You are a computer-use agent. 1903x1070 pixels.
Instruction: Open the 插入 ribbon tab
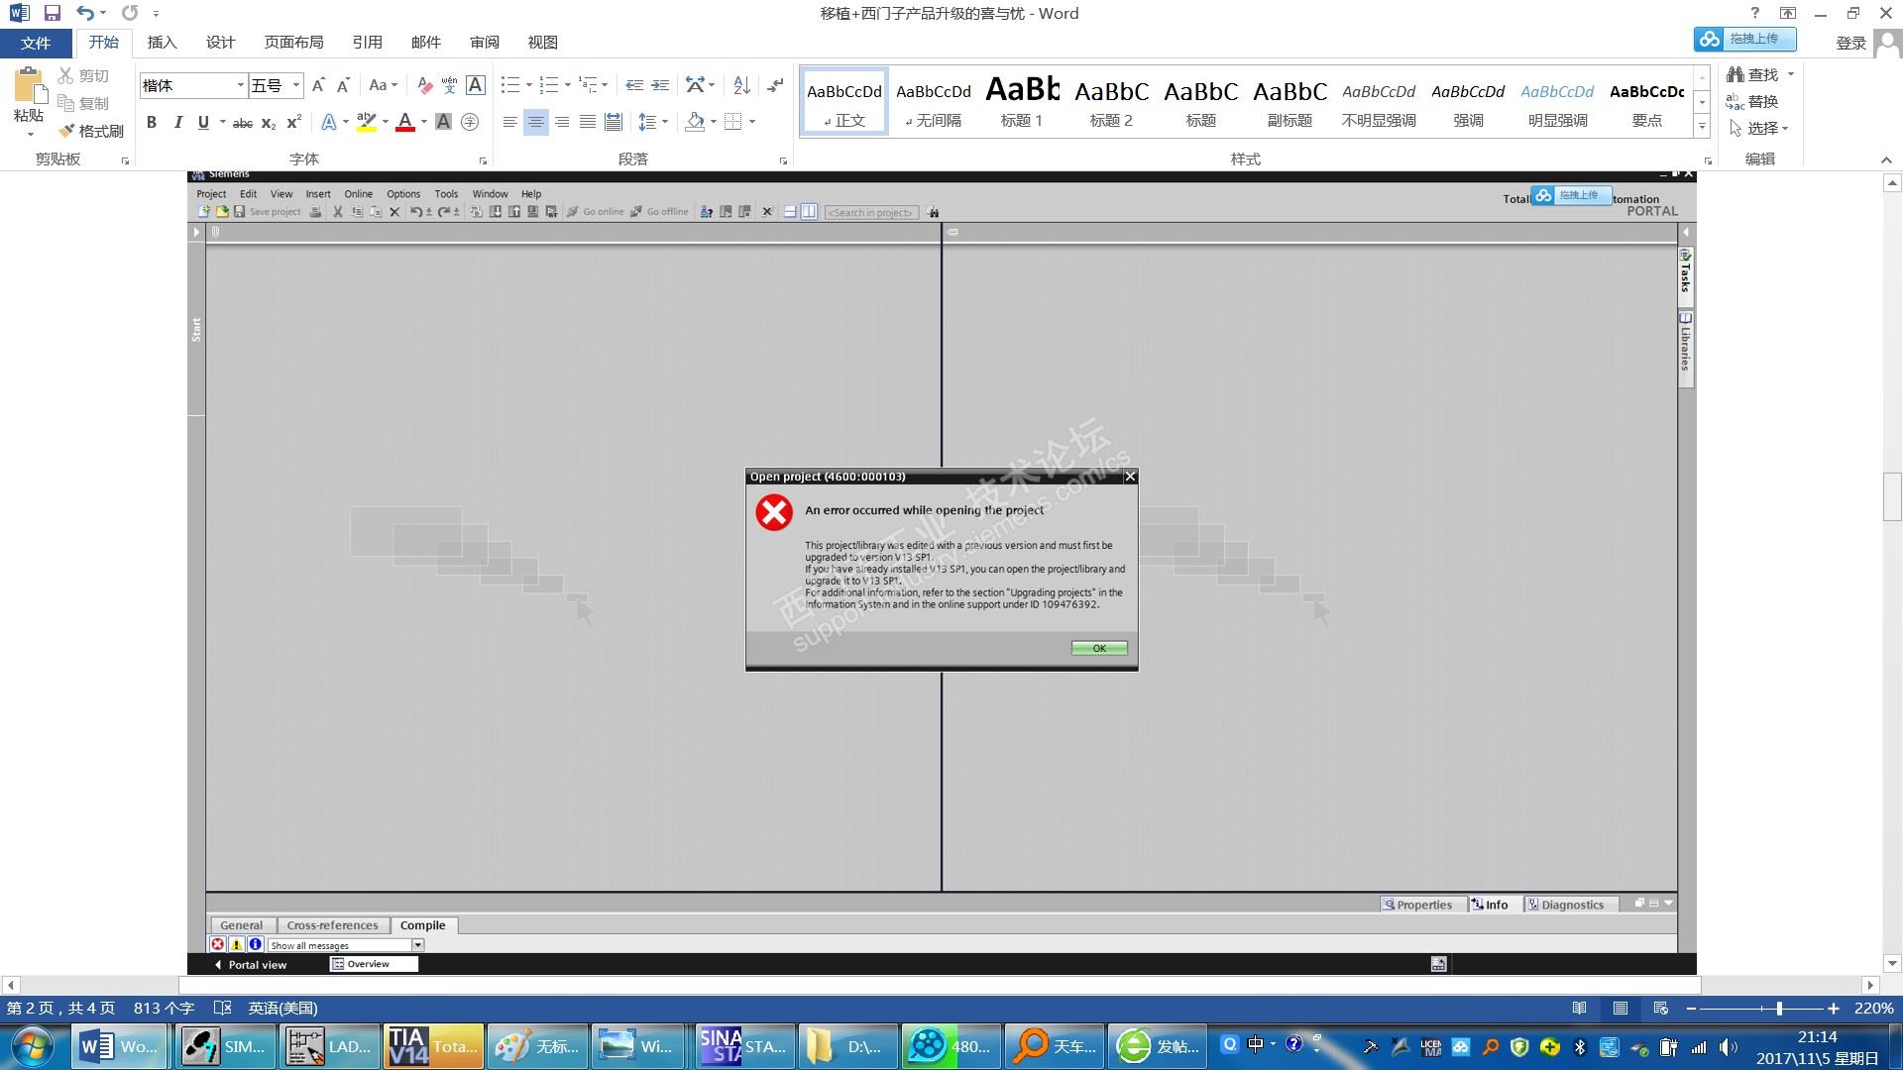click(162, 42)
